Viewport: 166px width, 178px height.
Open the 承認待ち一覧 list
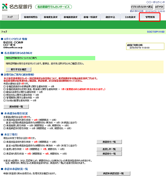point(109,154)
